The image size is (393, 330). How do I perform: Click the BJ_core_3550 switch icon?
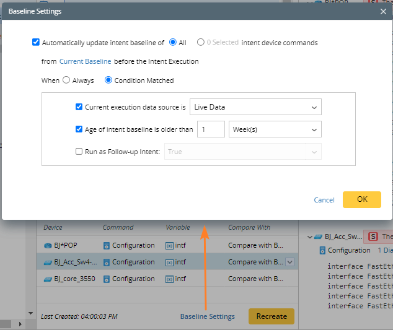(x=48, y=279)
